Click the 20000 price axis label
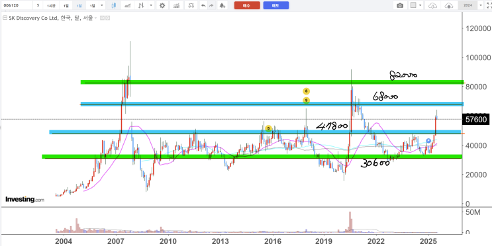This screenshot has height=246, width=492. [477, 175]
